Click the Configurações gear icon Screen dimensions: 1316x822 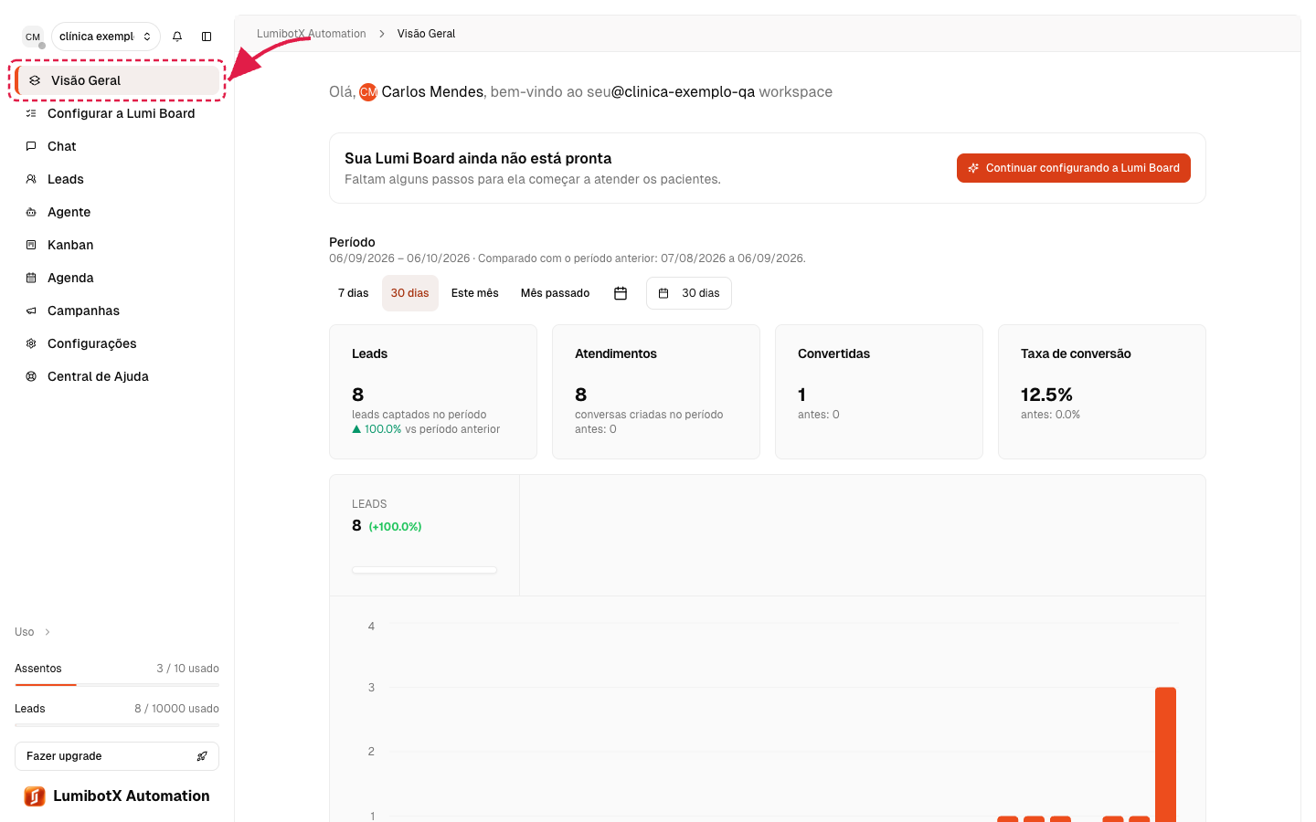[x=31, y=343]
